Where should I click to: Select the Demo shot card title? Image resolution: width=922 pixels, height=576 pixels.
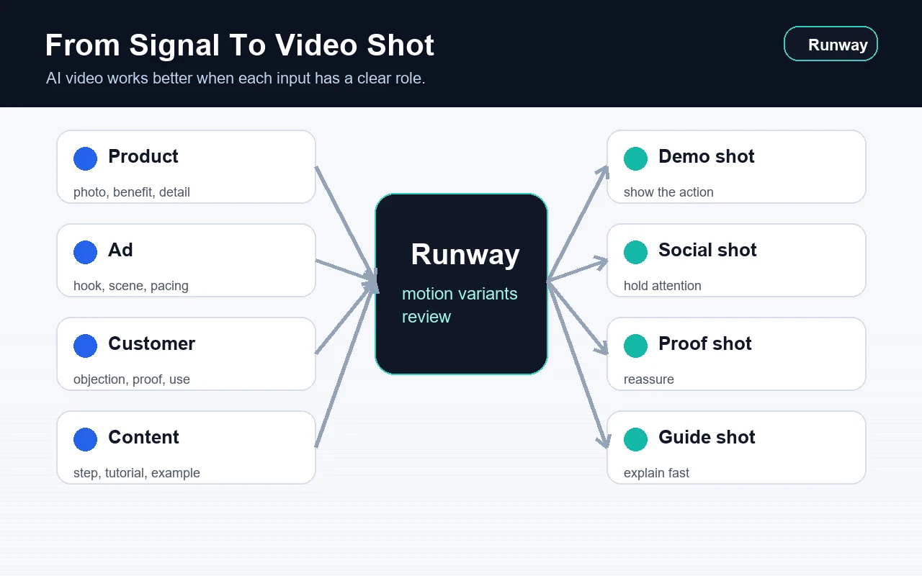[707, 156]
